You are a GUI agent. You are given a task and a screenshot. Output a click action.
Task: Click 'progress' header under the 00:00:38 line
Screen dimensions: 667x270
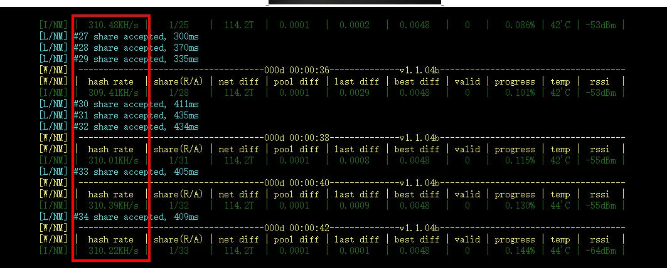[x=515, y=150]
